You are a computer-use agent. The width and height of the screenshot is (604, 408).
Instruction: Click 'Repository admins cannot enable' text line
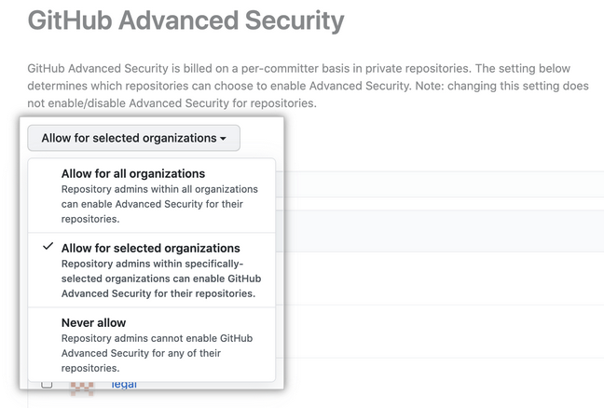click(157, 338)
